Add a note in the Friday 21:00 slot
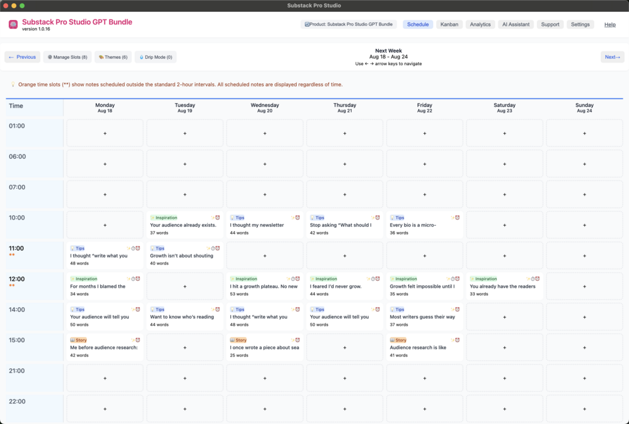Screen dimensions: 629x424 pyautogui.click(x=424, y=378)
